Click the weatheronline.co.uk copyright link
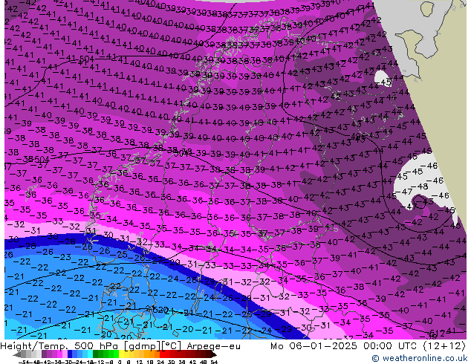Viewport: 471px width, 364px height. click(419, 358)
